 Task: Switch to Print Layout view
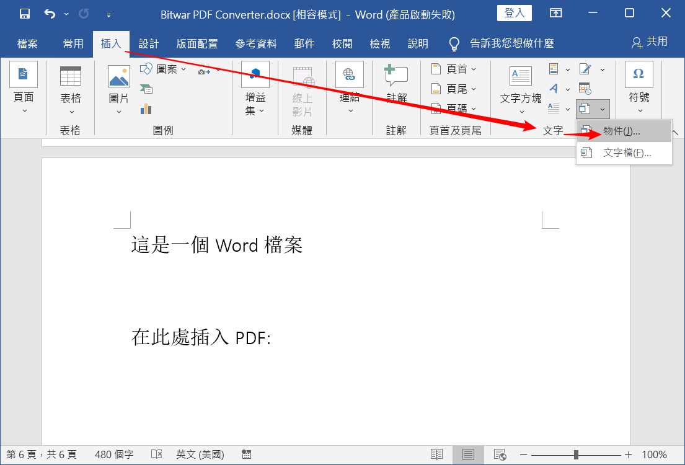(x=468, y=454)
